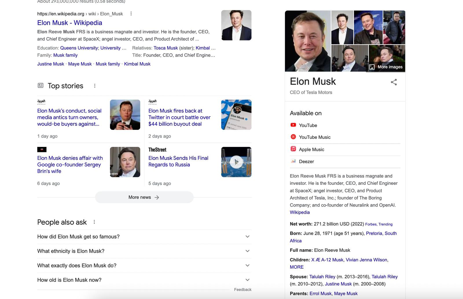This screenshot has height=299, width=463.
Task: Open the X Æ A-12 Musk child link
Action: [327, 260]
